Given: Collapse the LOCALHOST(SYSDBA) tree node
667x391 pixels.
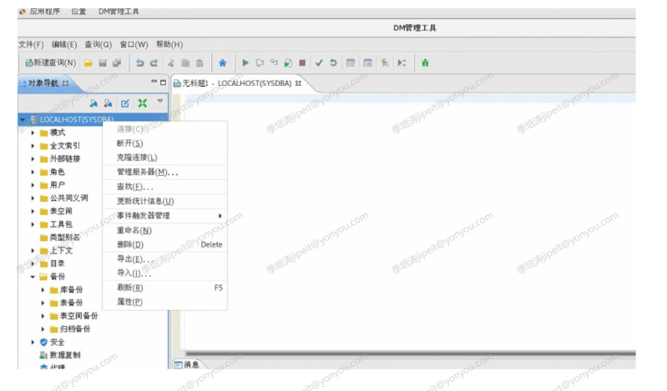Looking at the screenshot, I should pos(23,120).
